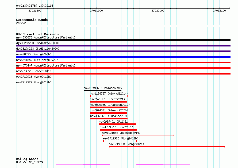
Task: Open the nsv1138767 (Alsmadi2014) variant label
Action: [109, 93]
